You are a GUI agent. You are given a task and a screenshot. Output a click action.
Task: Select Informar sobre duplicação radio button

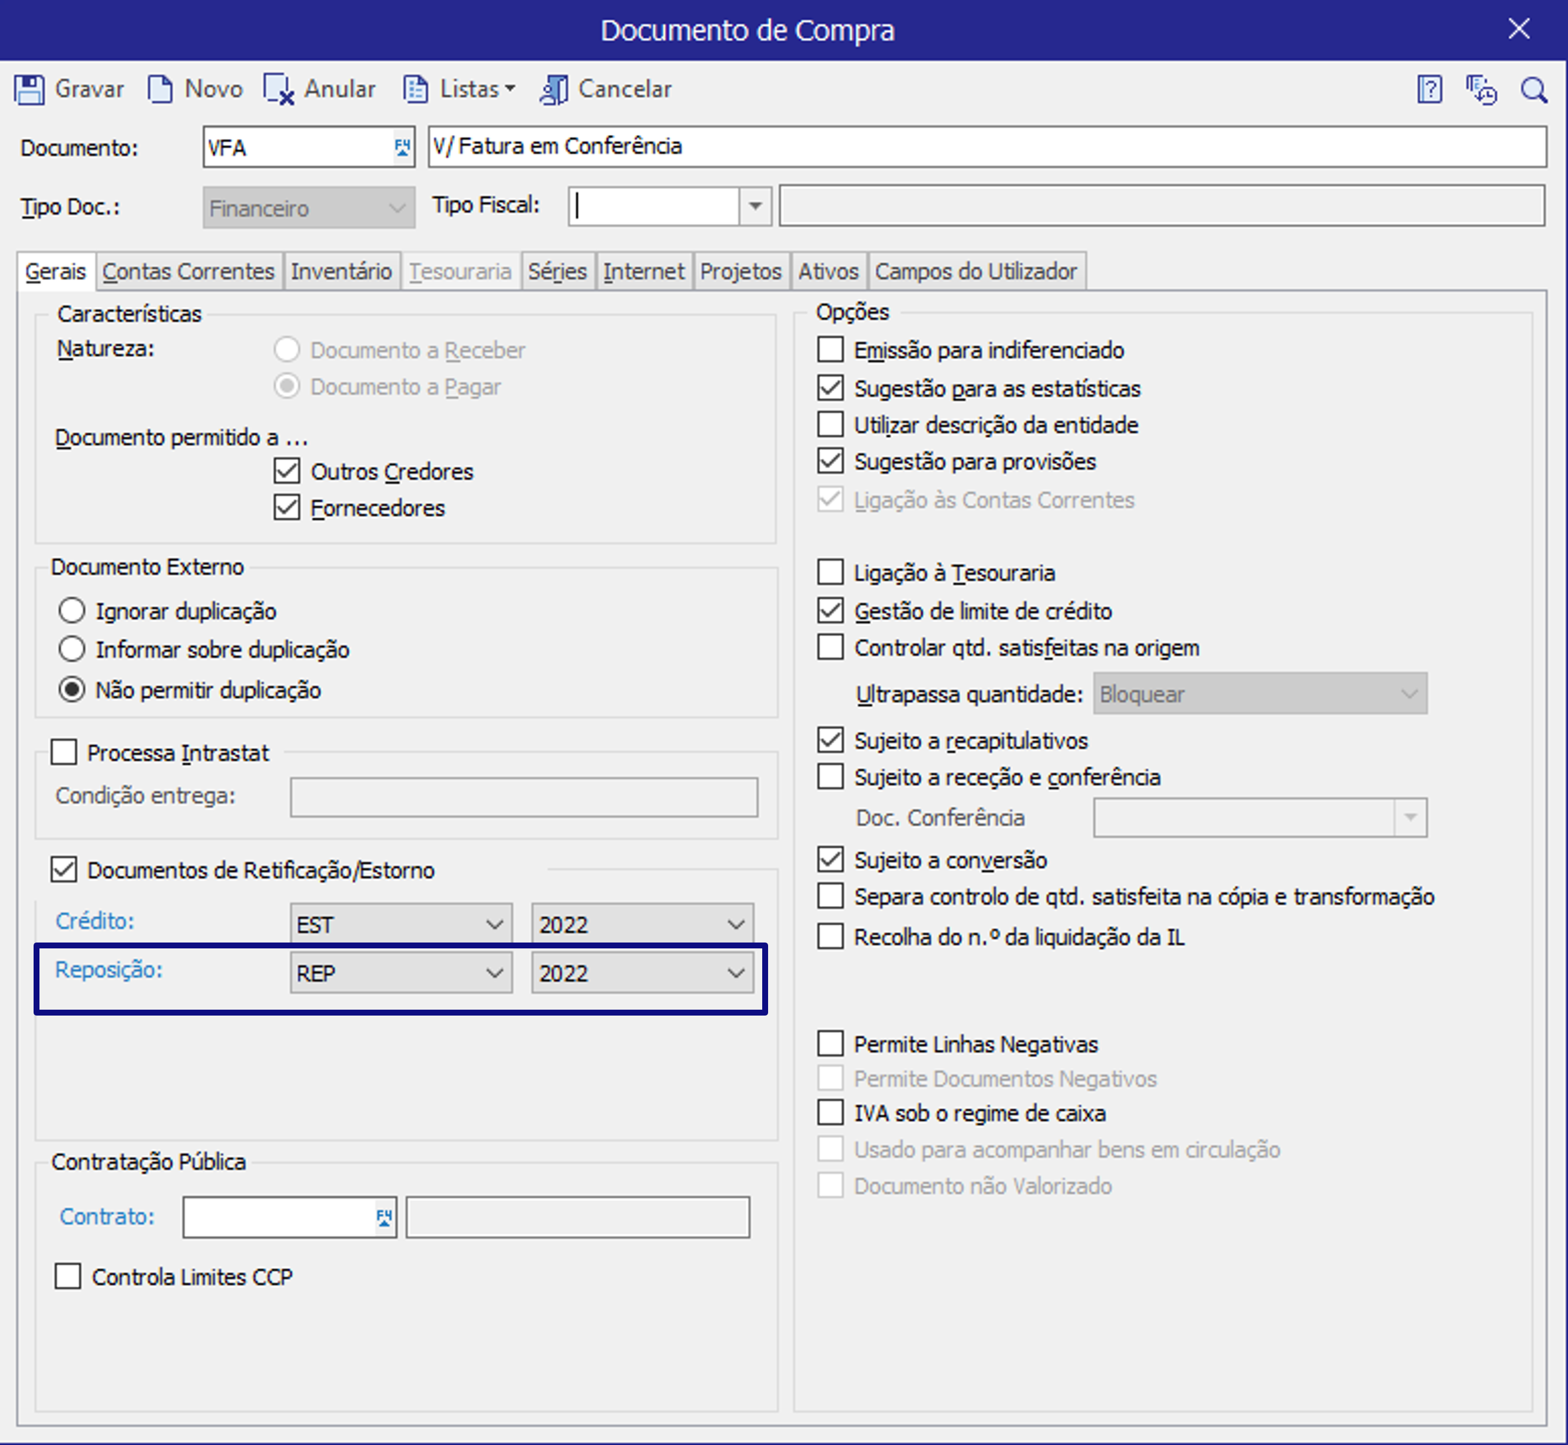point(72,649)
